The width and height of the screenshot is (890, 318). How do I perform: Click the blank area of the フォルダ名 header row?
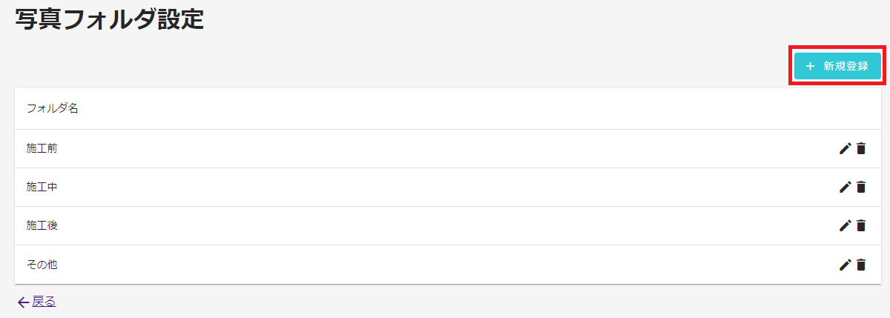point(475,109)
